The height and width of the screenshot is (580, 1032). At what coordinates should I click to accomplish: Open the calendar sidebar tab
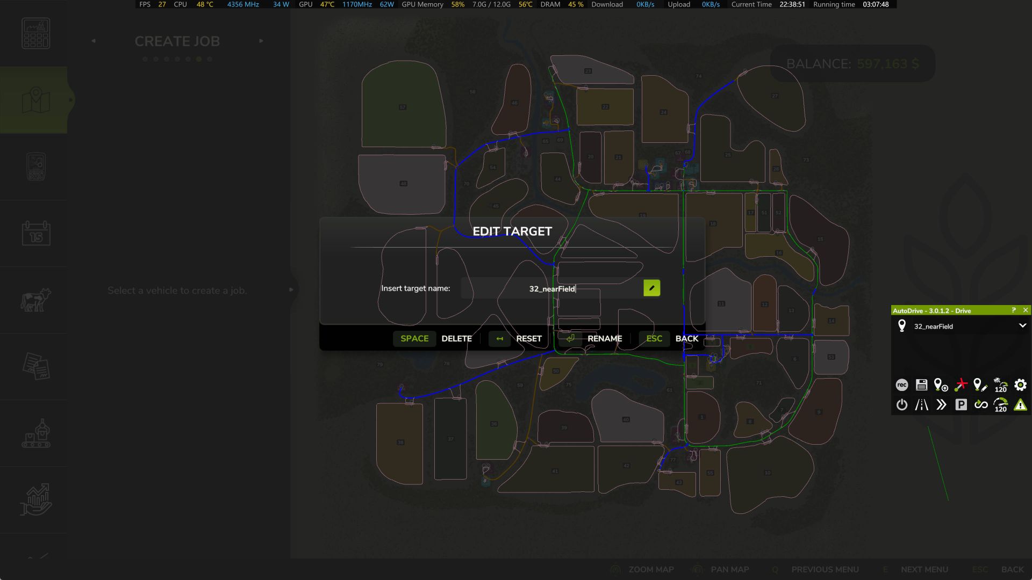click(35, 233)
